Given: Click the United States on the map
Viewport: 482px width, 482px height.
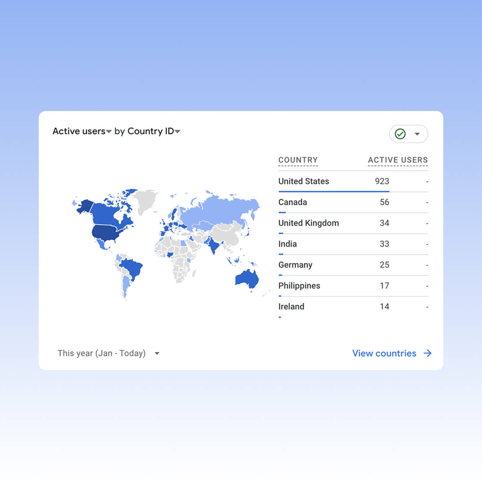Looking at the screenshot, I should 106,233.
